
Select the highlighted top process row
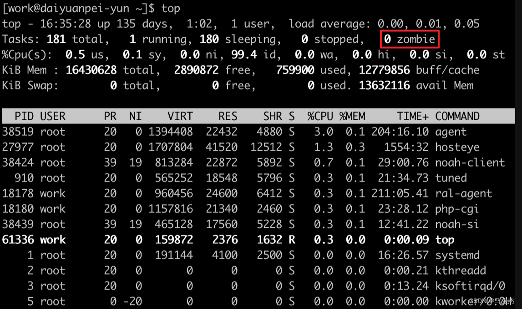(258, 240)
